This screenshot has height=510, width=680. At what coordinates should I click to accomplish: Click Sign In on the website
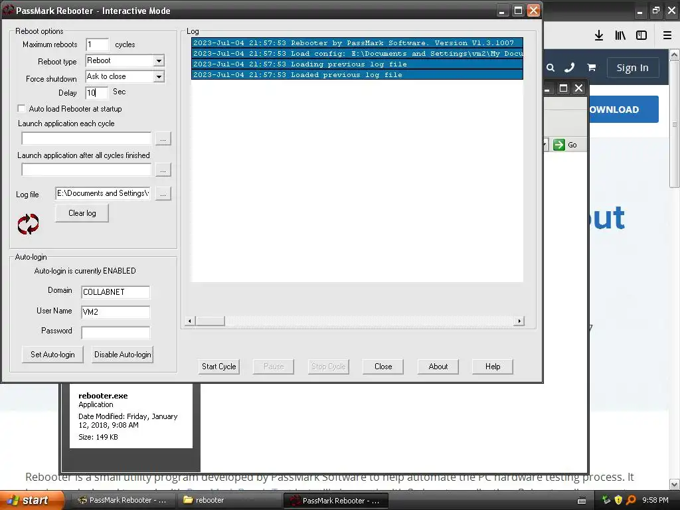click(x=632, y=68)
